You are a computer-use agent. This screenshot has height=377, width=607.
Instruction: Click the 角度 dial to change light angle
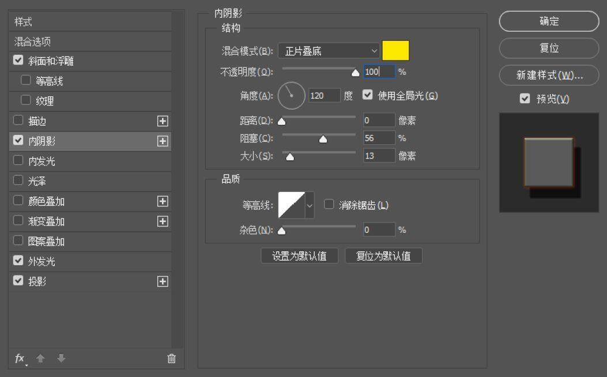291,96
